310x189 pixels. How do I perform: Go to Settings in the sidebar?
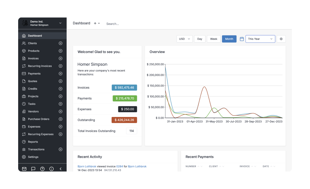pyautogui.click(x=33, y=157)
